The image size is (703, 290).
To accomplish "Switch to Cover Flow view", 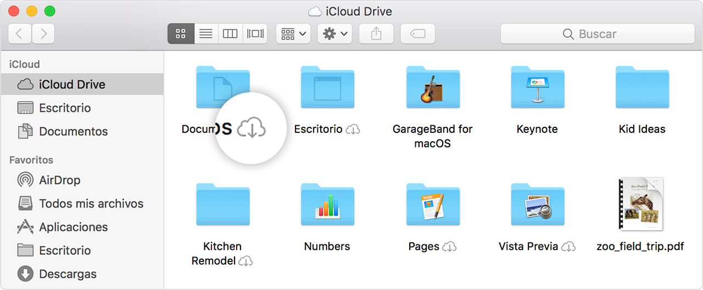I will tap(255, 34).
